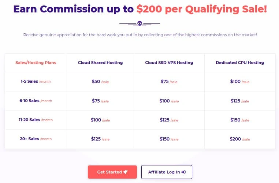Click the 1-5 Sales /month row label
This screenshot has height=183, width=279.
pos(36,82)
